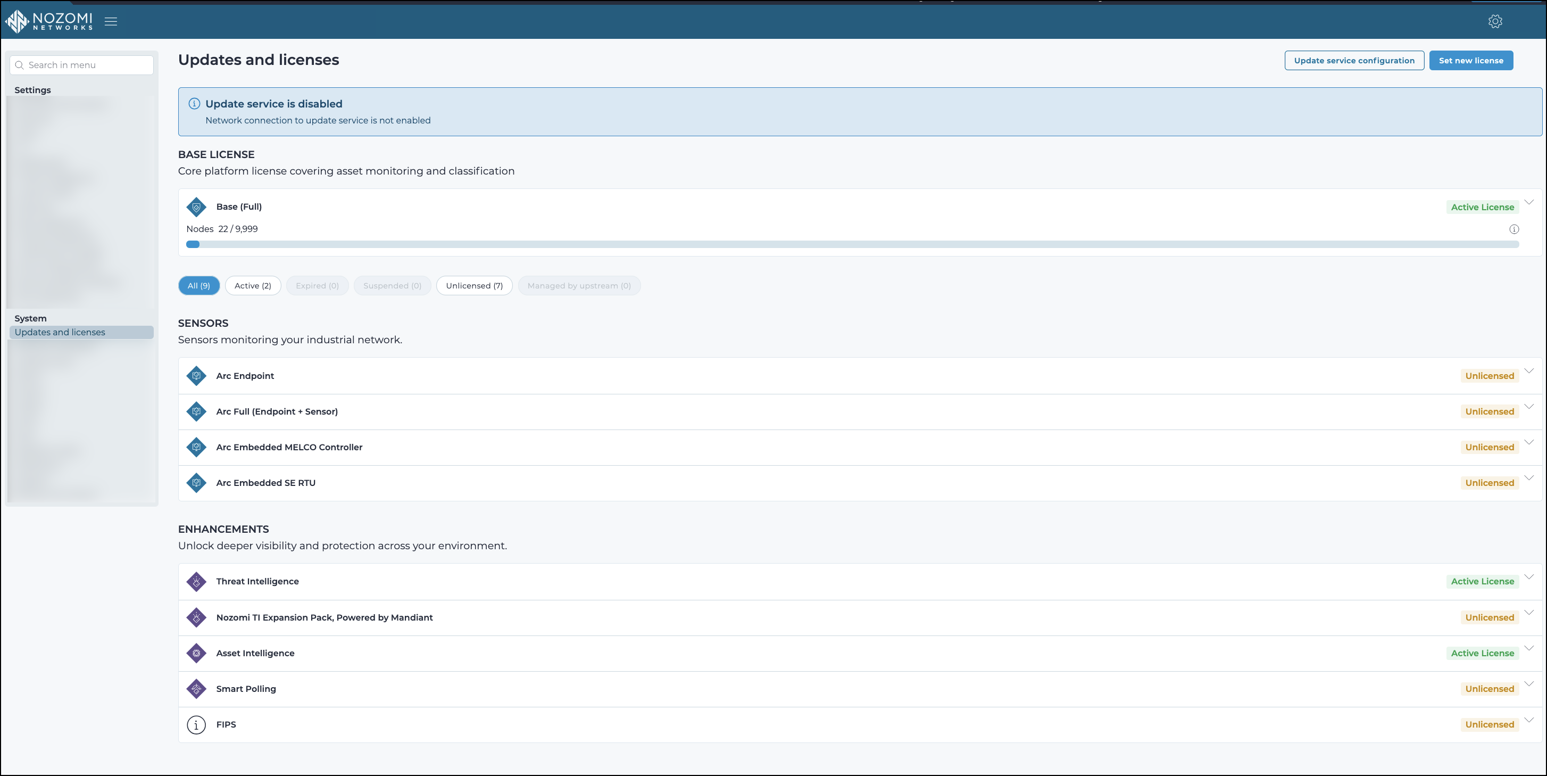Click the Arc Embedded MELCO Controller icon
Image resolution: width=1547 pixels, height=776 pixels.
(x=196, y=447)
